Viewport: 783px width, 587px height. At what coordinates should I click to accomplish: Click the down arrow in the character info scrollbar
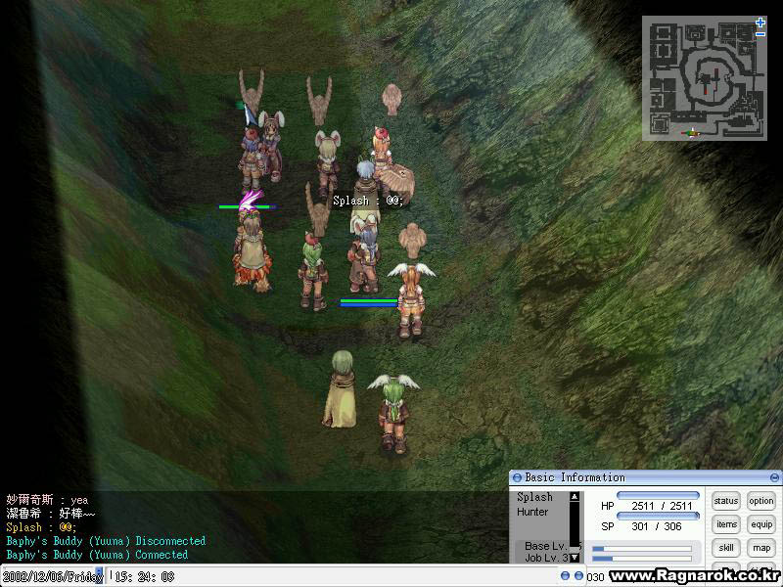click(x=575, y=557)
